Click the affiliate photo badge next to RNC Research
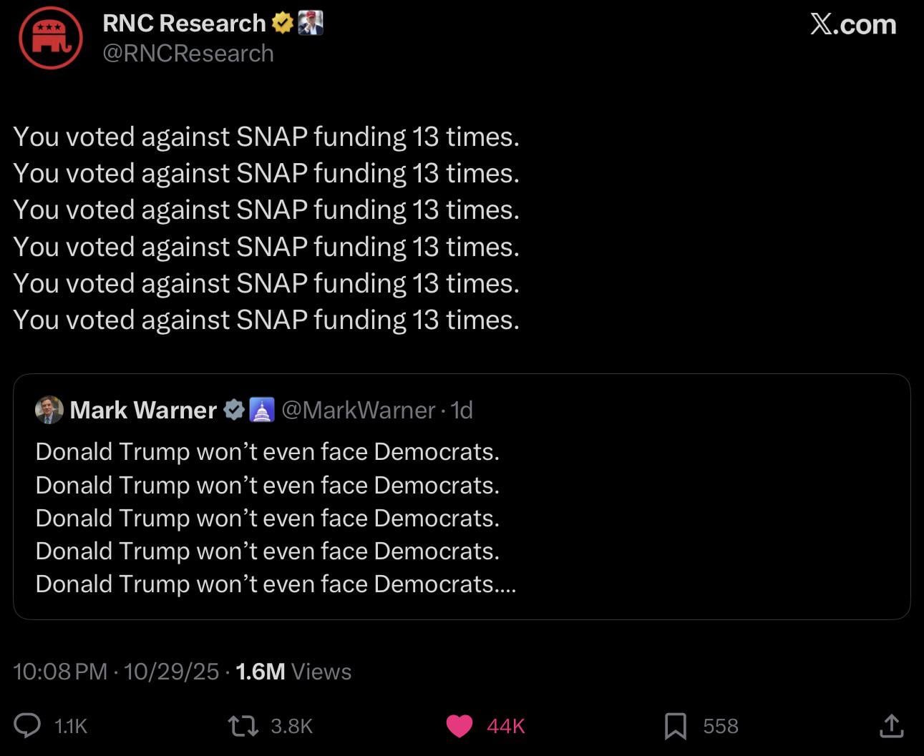 tap(311, 23)
